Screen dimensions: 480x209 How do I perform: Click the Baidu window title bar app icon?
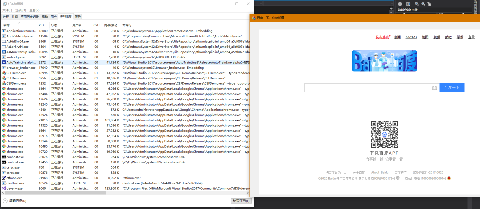(253, 18)
